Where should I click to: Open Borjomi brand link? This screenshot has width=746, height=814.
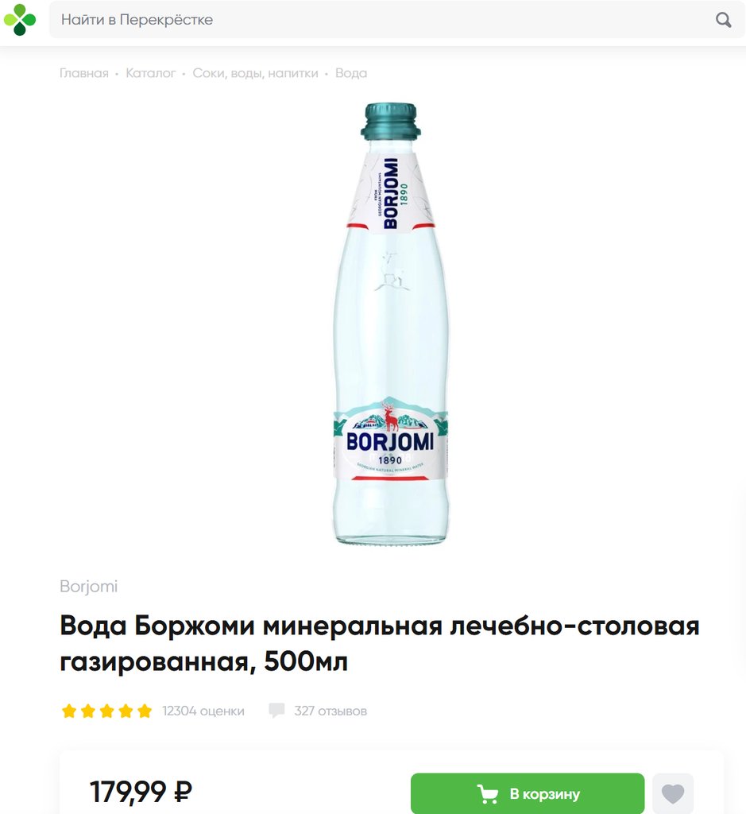pos(89,586)
